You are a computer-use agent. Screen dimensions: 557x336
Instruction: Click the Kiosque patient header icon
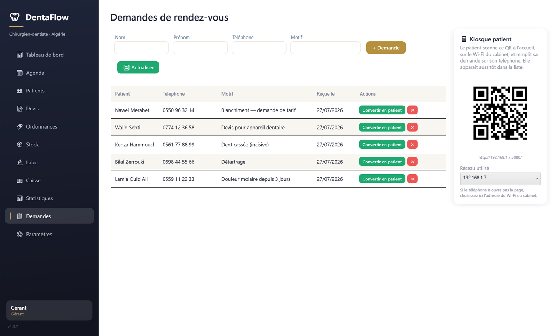pos(464,39)
